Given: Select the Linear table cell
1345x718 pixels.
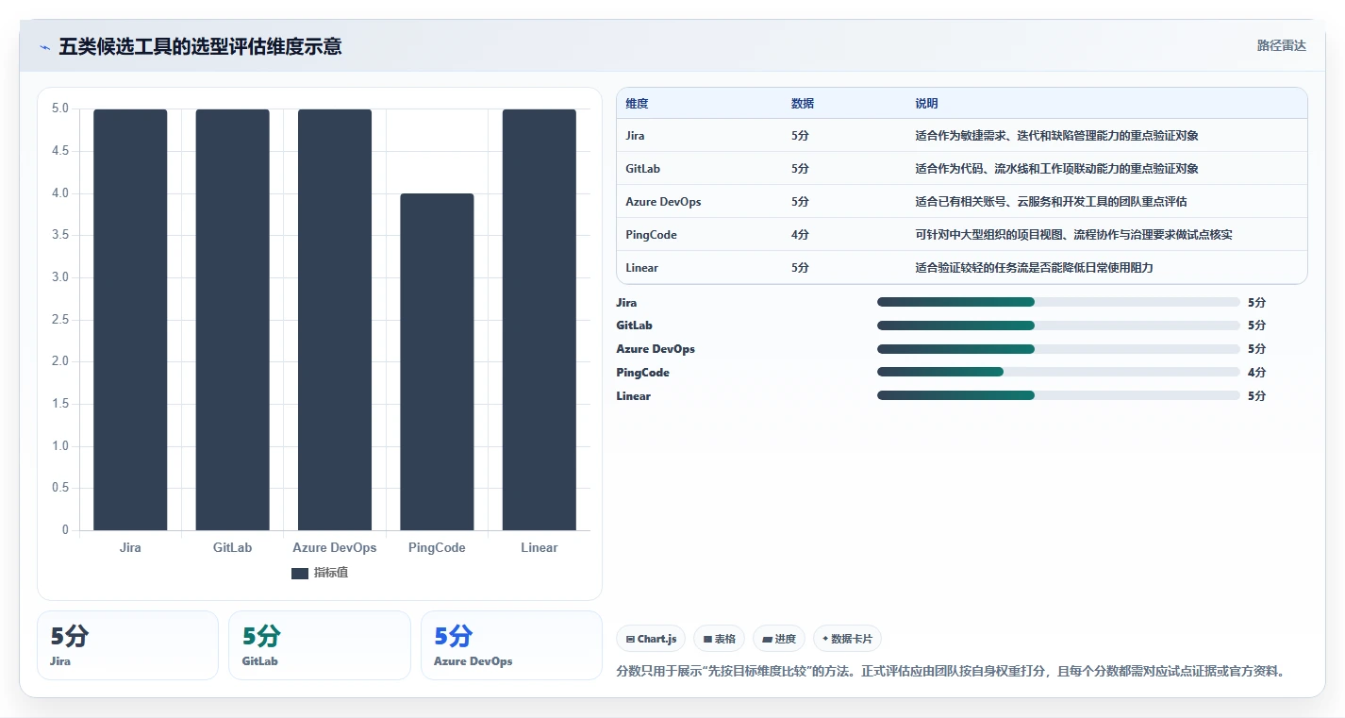Looking at the screenshot, I should click(641, 268).
